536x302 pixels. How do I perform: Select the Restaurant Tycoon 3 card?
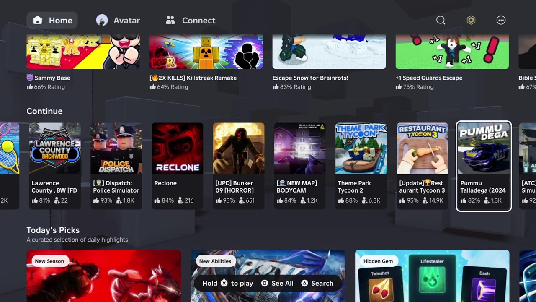423,166
